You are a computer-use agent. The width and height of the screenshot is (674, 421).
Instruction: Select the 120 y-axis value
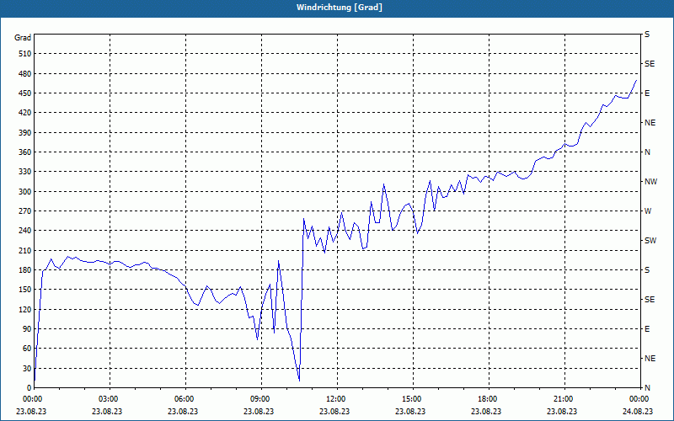(x=25, y=309)
